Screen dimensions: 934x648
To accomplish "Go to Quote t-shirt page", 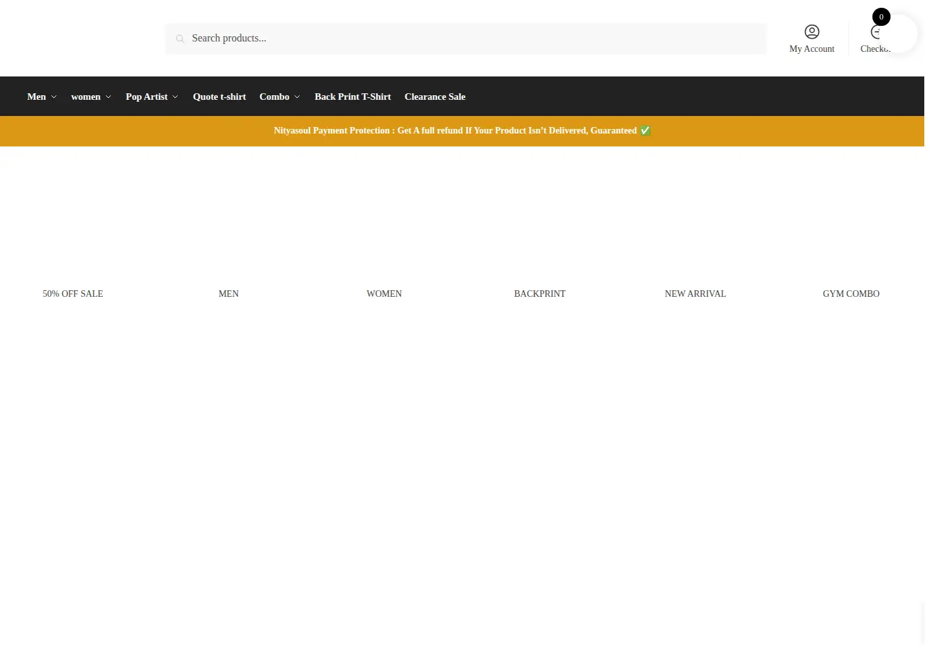I will tap(219, 97).
